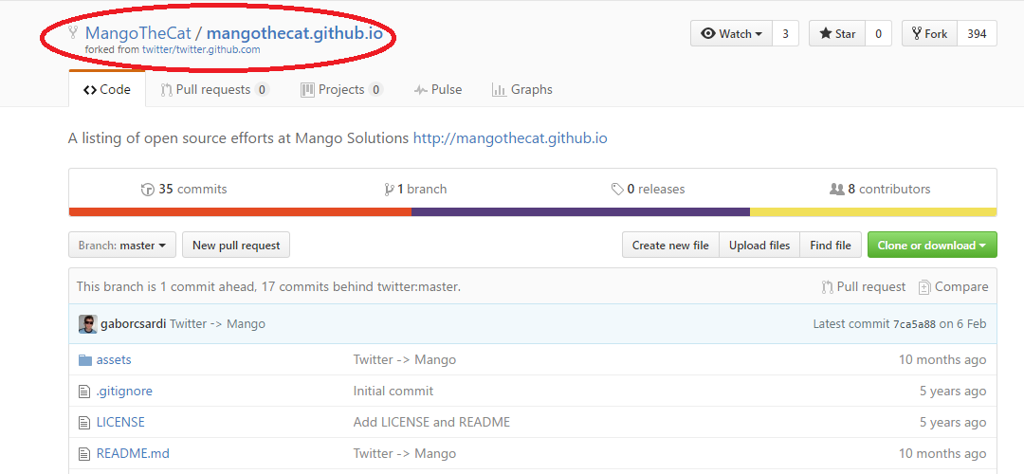The height and width of the screenshot is (474, 1024).
Task: Click the Create new file button
Action: pyautogui.click(x=670, y=246)
